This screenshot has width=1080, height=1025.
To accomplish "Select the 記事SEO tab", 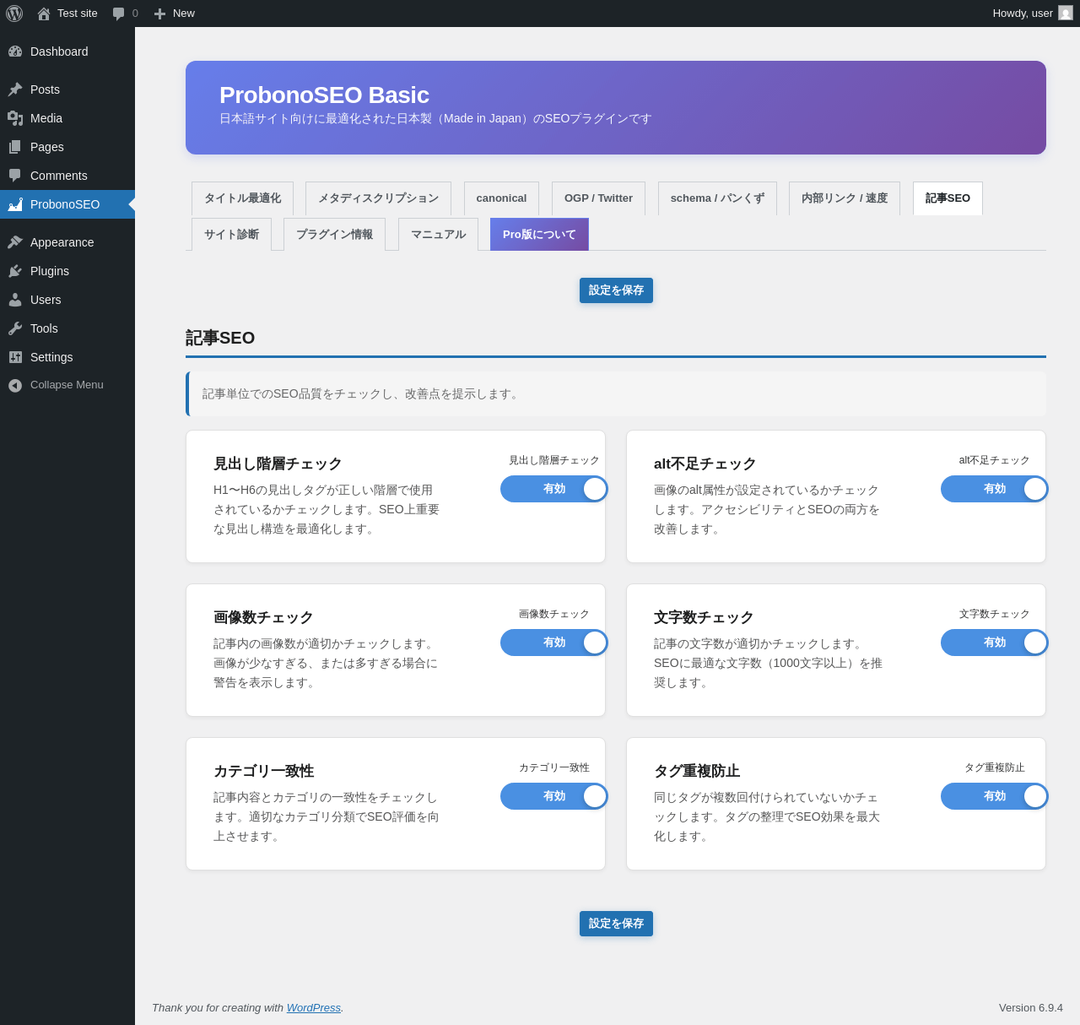I will point(948,198).
